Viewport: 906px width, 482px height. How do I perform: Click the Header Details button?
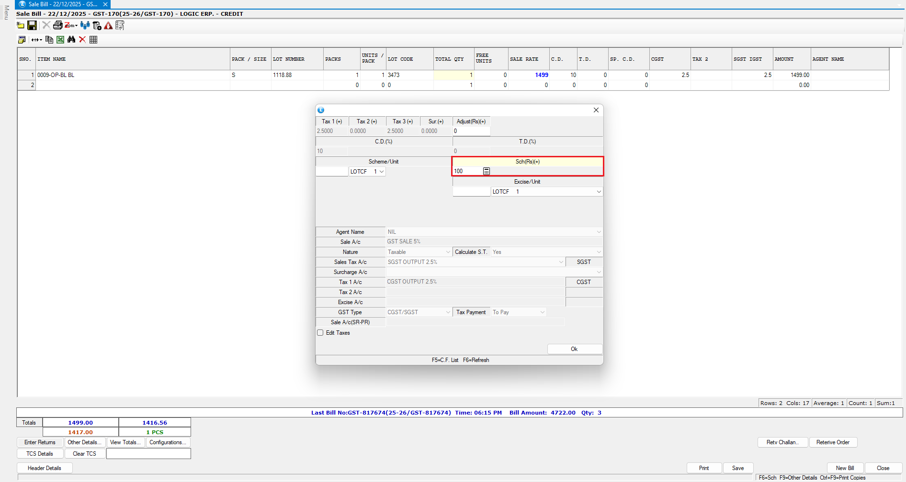(45, 468)
